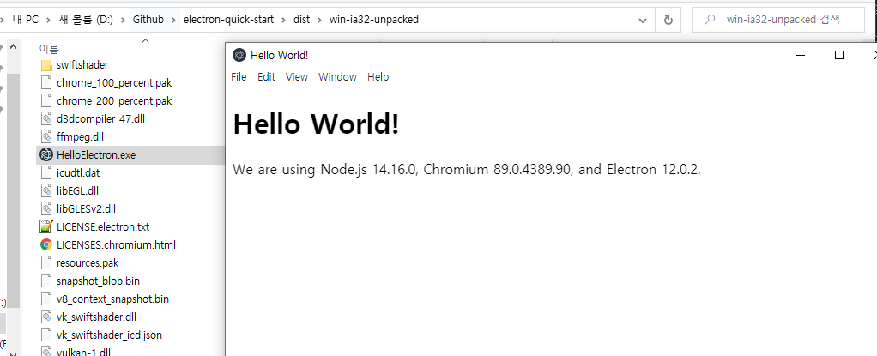The width and height of the screenshot is (877, 356).
Task: Click the resources.pak file icon
Action: [46, 262]
